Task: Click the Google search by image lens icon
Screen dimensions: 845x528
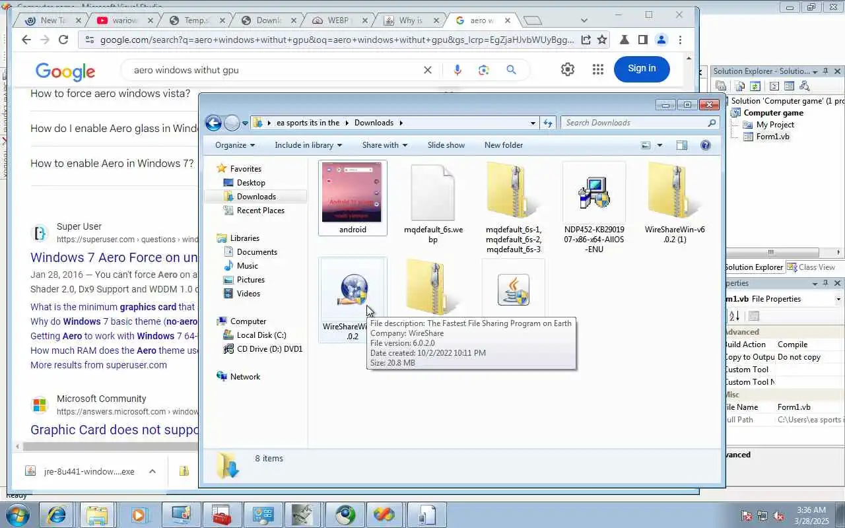Action: (x=484, y=70)
